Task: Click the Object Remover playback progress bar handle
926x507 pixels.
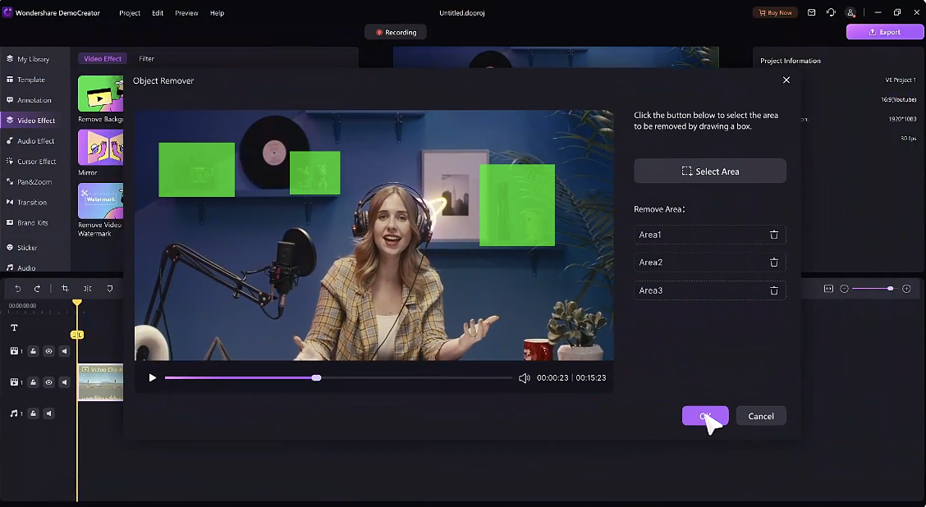Action: point(317,377)
